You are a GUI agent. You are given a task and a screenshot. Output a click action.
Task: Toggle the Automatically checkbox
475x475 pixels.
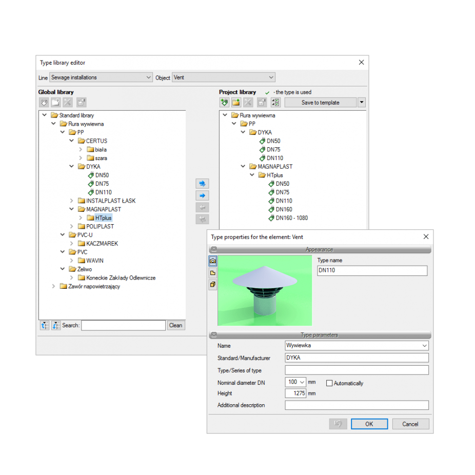click(329, 383)
